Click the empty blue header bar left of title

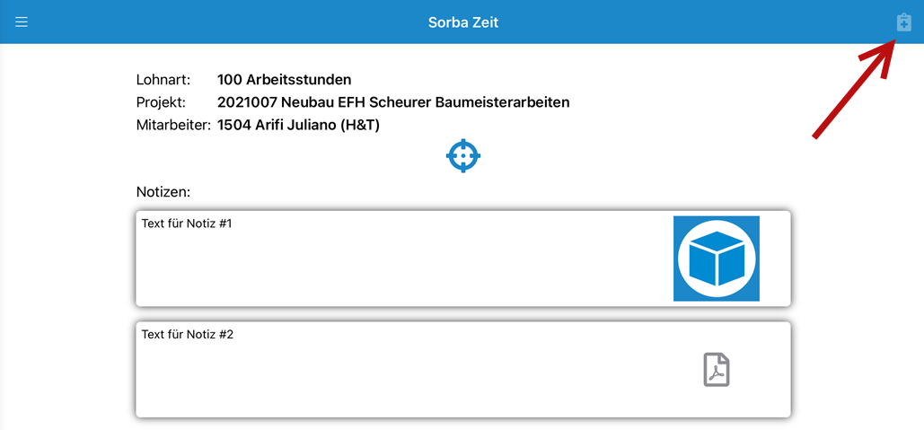(224, 22)
